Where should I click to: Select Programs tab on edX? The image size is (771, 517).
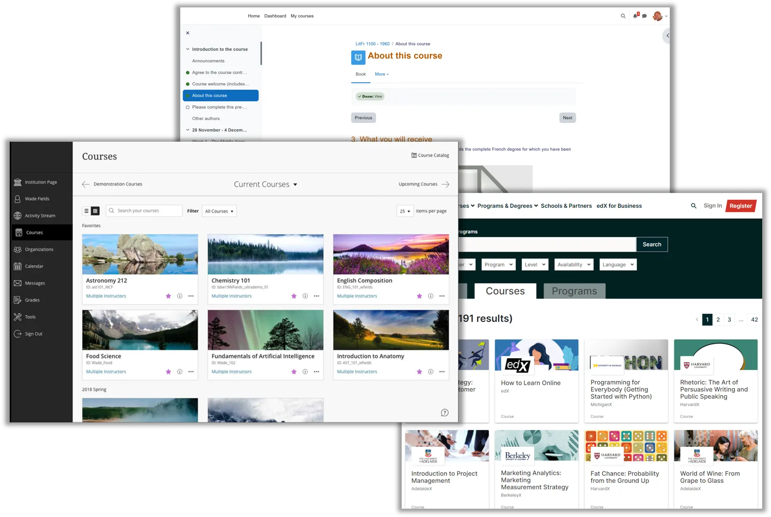[x=575, y=291]
